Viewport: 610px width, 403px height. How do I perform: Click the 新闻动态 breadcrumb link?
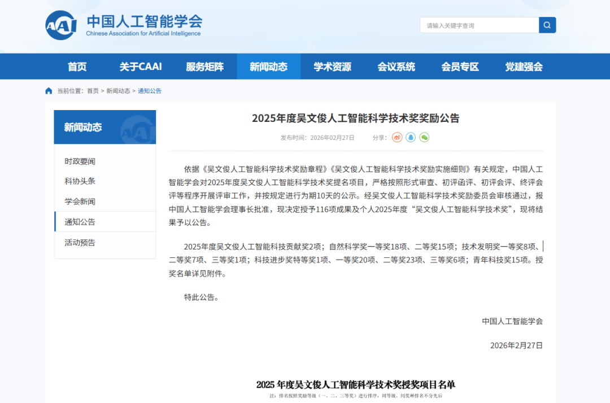click(118, 91)
